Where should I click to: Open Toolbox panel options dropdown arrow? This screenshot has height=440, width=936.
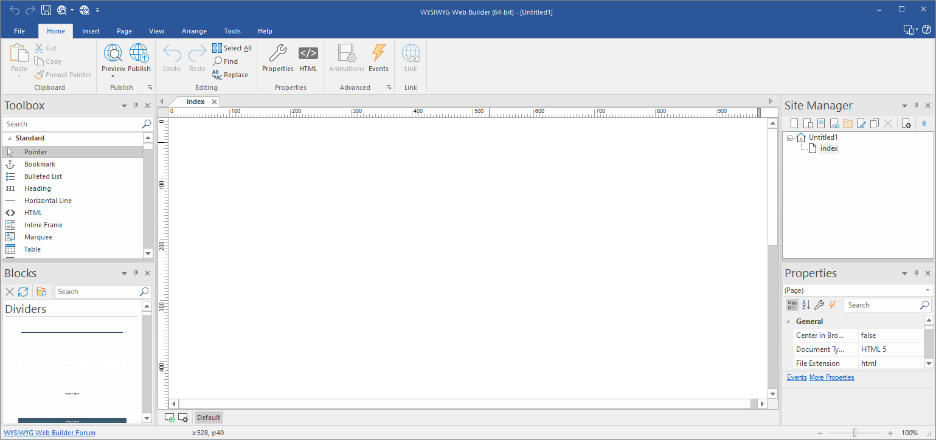point(125,106)
